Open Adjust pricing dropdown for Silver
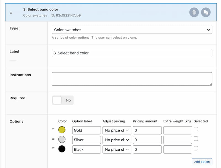 (x=117, y=140)
